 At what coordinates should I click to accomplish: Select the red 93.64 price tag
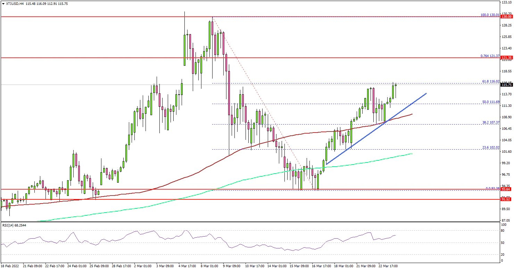coord(506,189)
